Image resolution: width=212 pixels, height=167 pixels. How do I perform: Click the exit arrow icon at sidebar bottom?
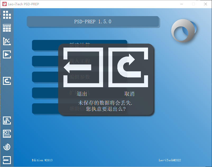point(7,160)
